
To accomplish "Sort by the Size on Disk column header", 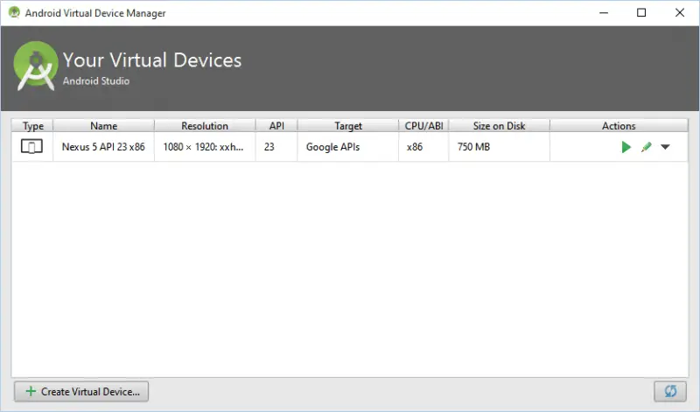I will pyautogui.click(x=499, y=126).
